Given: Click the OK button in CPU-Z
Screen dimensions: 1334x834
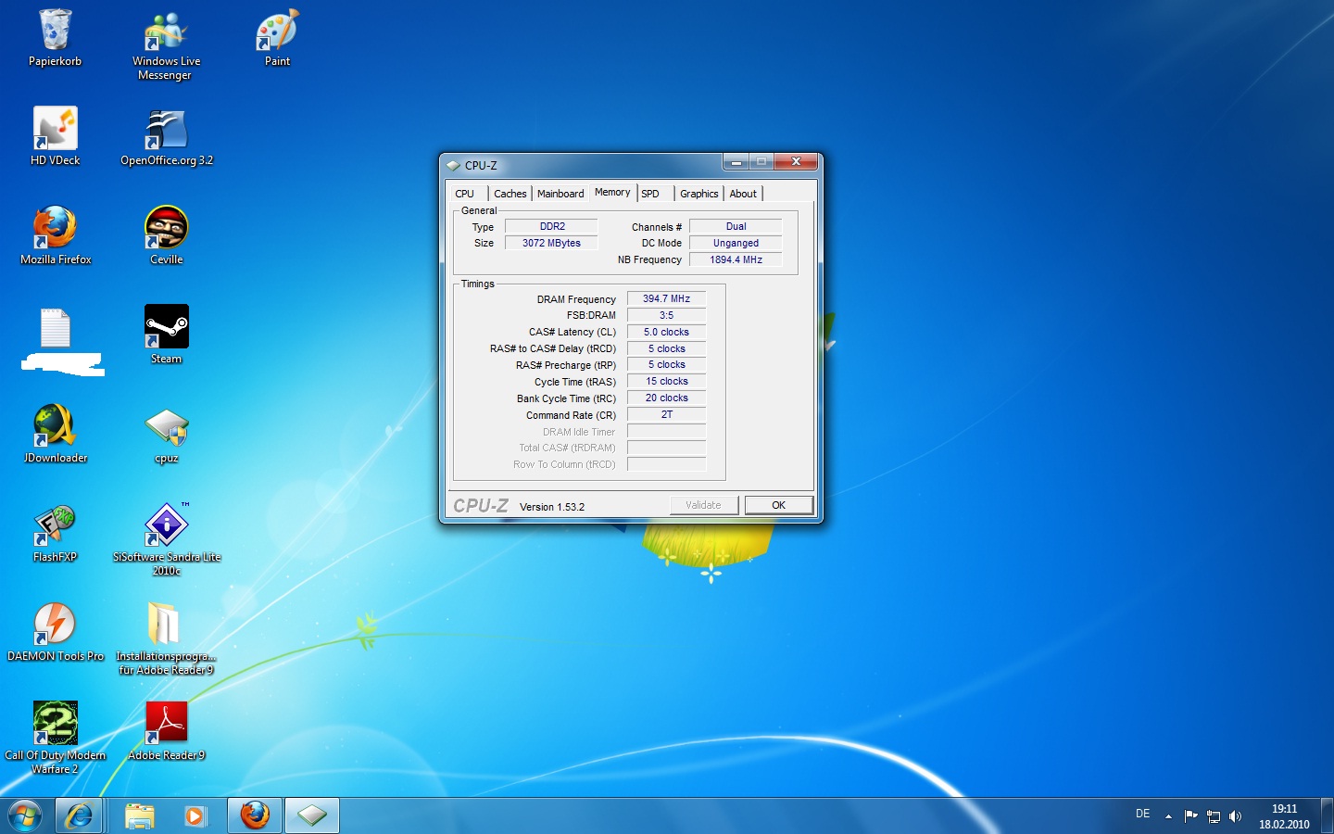Looking at the screenshot, I should point(778,505).
